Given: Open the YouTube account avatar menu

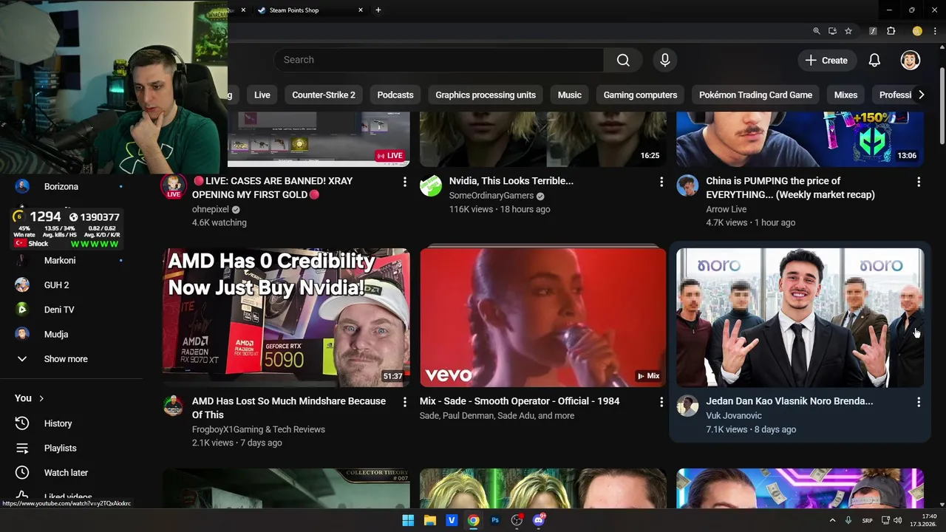Looking at the screenshot, I should [910, 60].
